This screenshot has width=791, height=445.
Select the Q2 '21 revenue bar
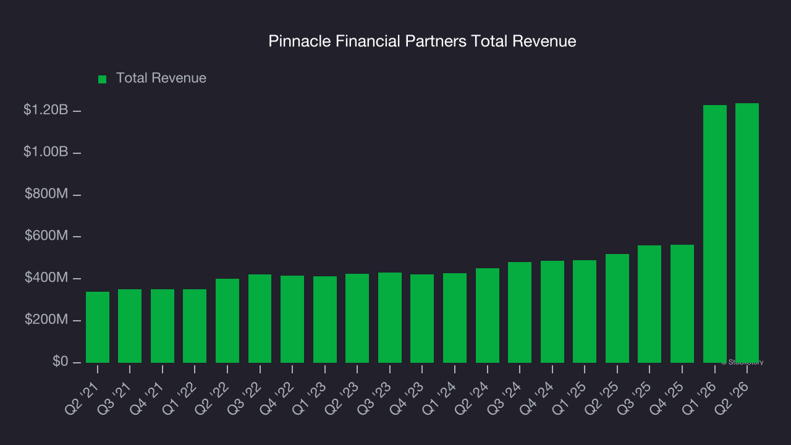pos(98,327)
